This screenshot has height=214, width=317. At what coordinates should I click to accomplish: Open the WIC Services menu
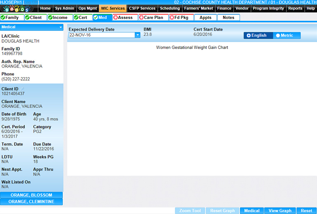click(x=112, y=8)
